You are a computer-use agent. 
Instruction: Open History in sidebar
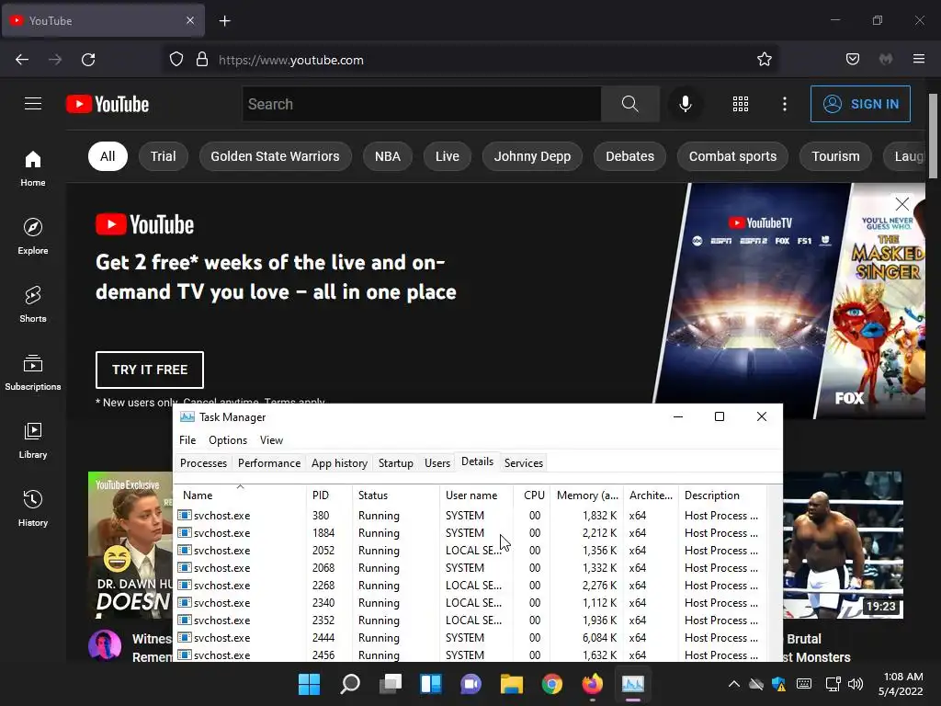pos(33,508)
